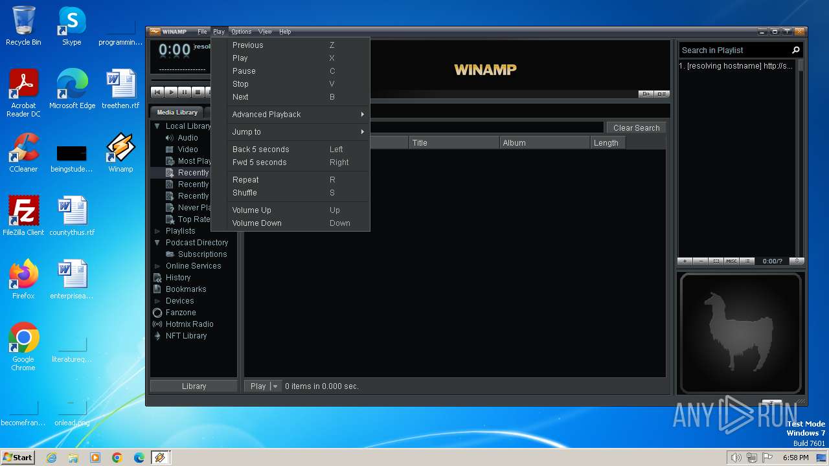
Task: Select the first playlist entry resolving hostname
Action: point(737,66)
